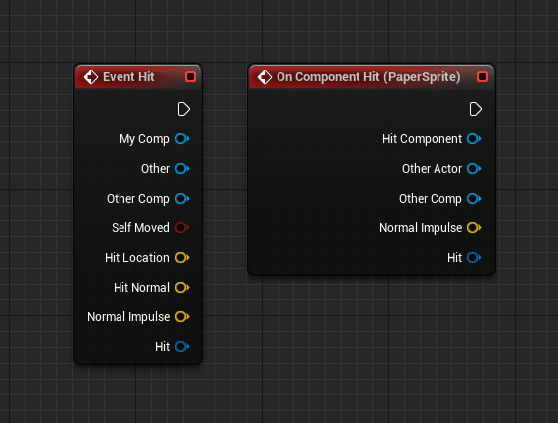Click the Other Actor output pin
The height and width of the screenshot is (423, 558).
[474, 168]
